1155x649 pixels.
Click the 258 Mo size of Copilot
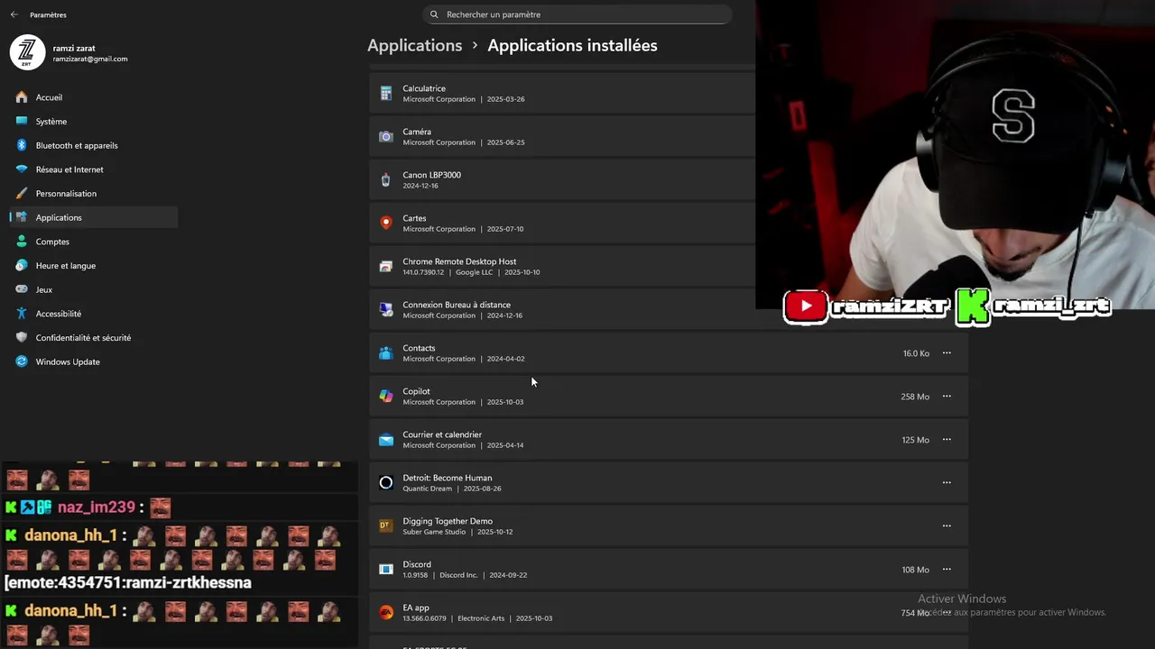915,397
